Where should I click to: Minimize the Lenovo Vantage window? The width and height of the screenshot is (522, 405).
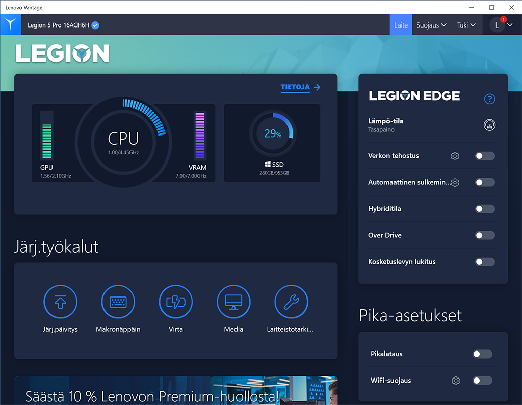pyautogui.click(x=472, y=7)
